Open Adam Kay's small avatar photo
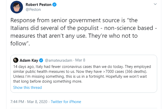The width and height of the screenshot is (167, 109). [x=16, y=60]
